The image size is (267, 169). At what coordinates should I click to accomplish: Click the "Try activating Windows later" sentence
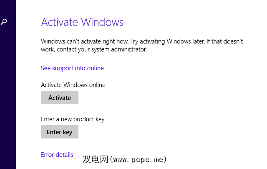pos(168,41)
